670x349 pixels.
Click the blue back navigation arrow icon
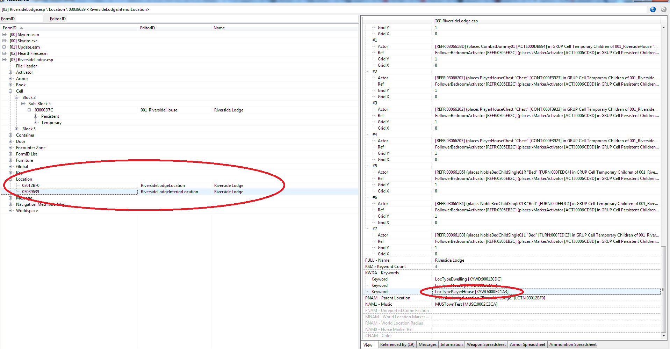point(653,9)
